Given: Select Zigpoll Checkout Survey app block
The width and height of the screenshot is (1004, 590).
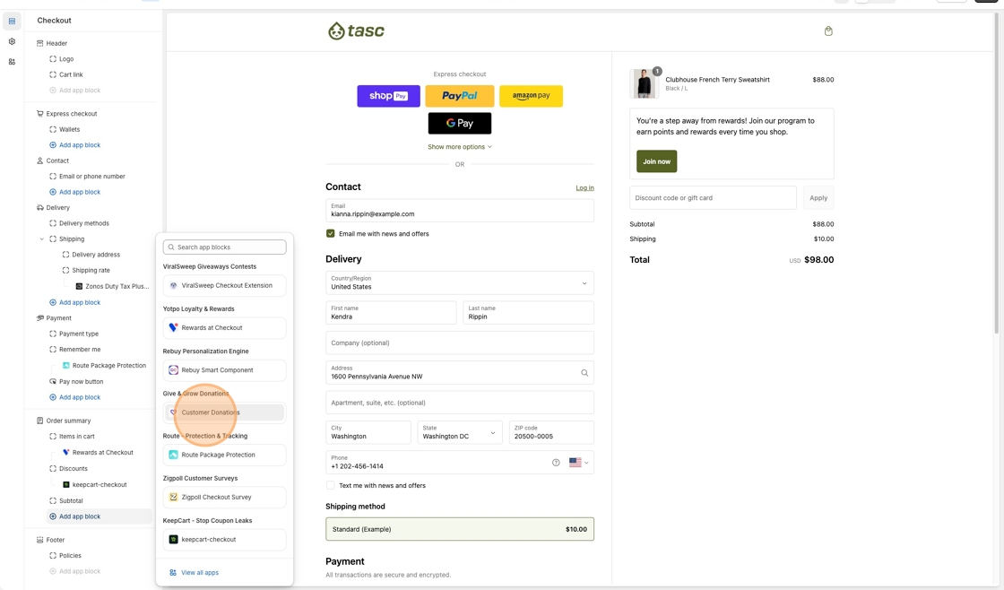Looking at the screenshot, I should [x=224, y=497].
